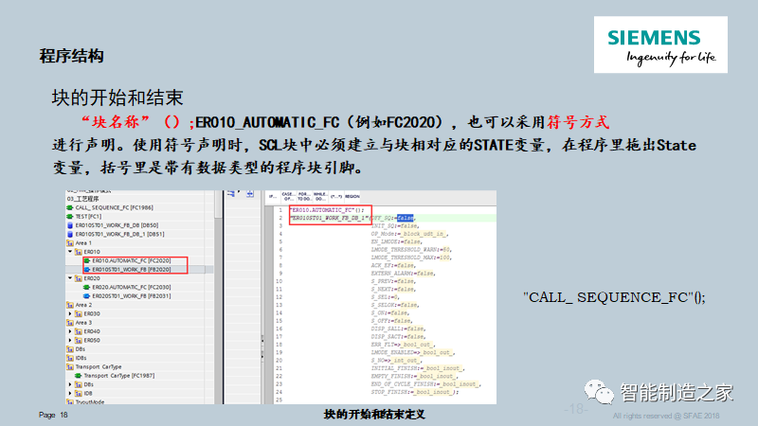This screenshot has width=758, height=426.
Task: Click S_SEL:=0 on line 12
Action: click(x=385, y=297)
